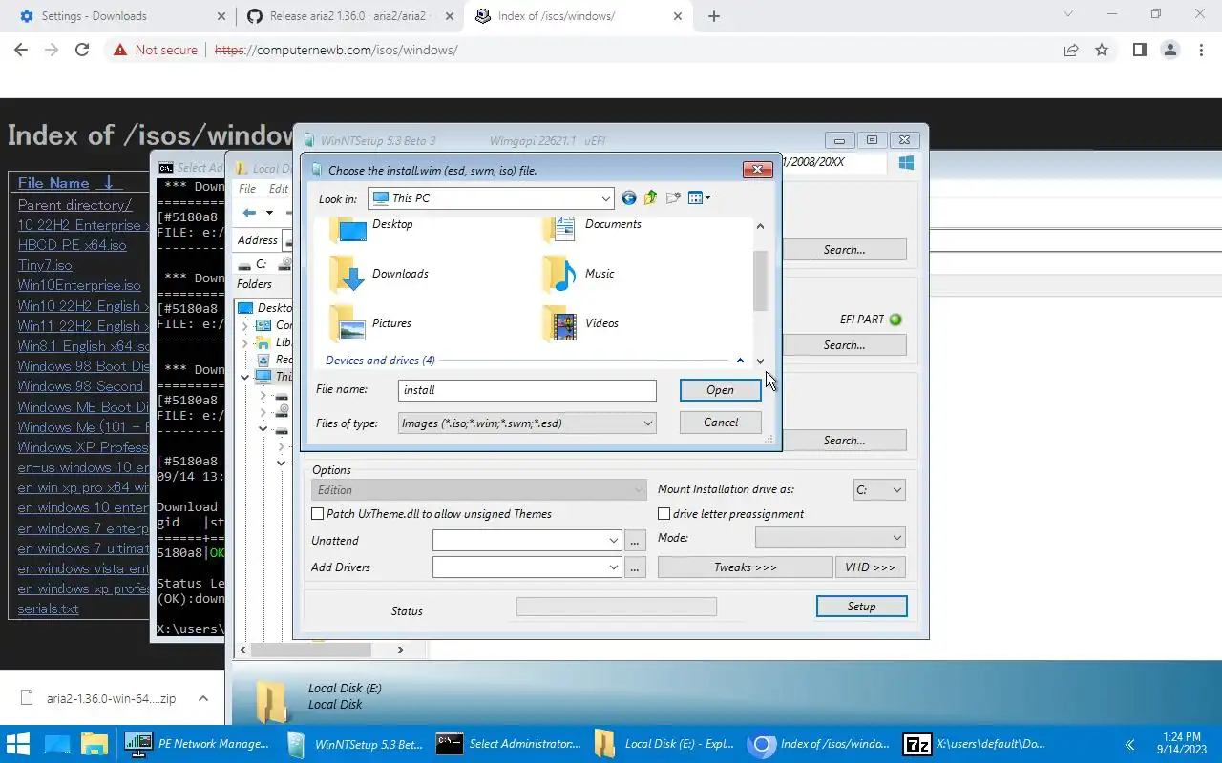
Task: Select the Music folder icon
Action: [559, 274]
